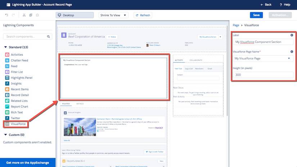Select the Chatter Feed component icon
Screen dimensions: 297x167
[x=7, y=60]
